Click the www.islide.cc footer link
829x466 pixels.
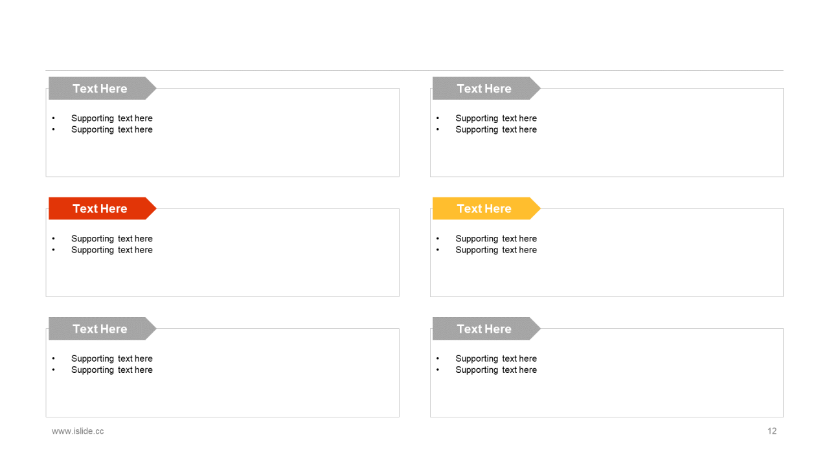(x=78, y=431)
